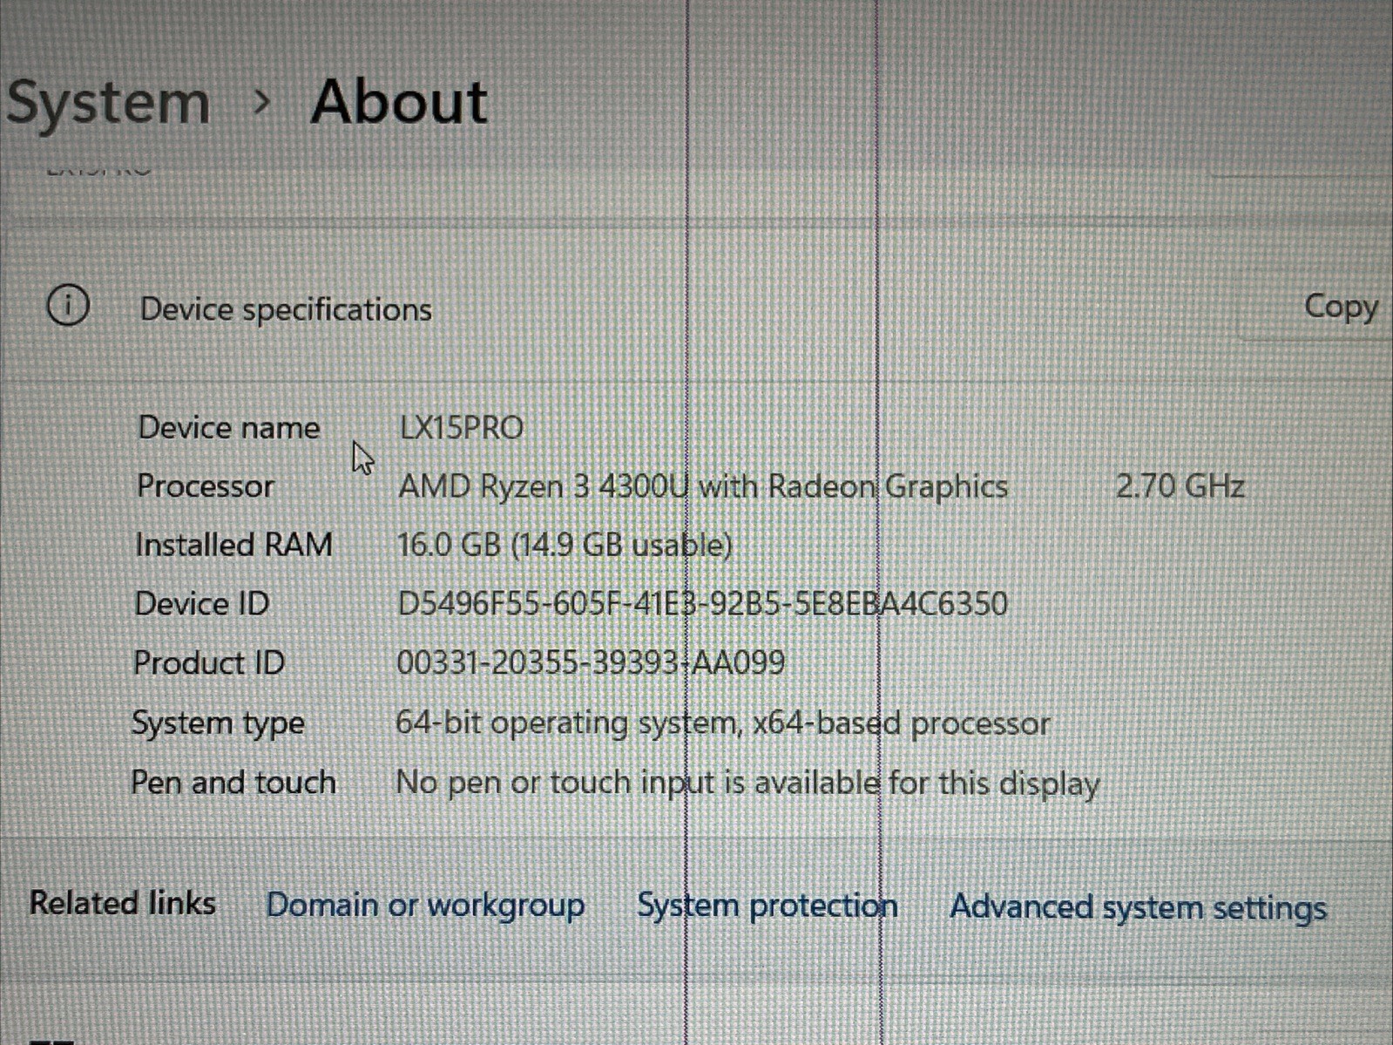The image size is (1393, 1045).
Task: Select the device name value LX15PRO
Action: coord(461,428)
